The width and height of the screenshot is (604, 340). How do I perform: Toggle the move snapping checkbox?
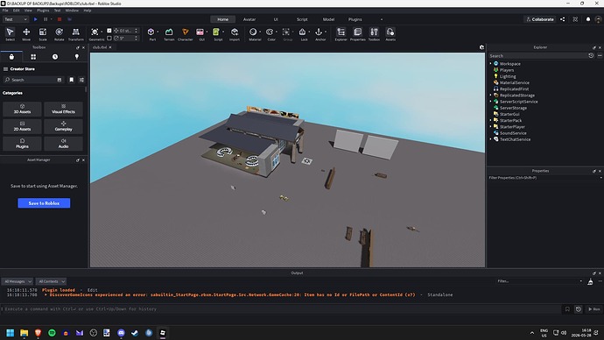109,31
